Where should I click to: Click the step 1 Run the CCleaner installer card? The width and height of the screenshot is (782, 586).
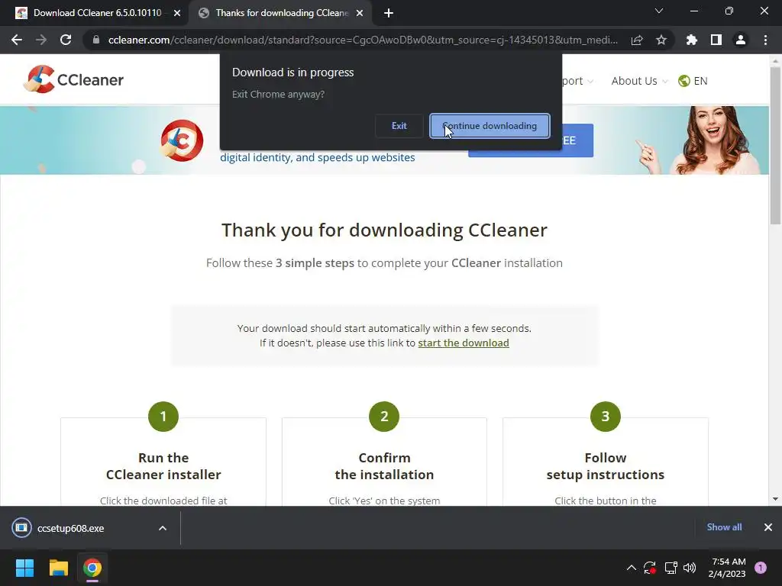[x=163, y=461]
